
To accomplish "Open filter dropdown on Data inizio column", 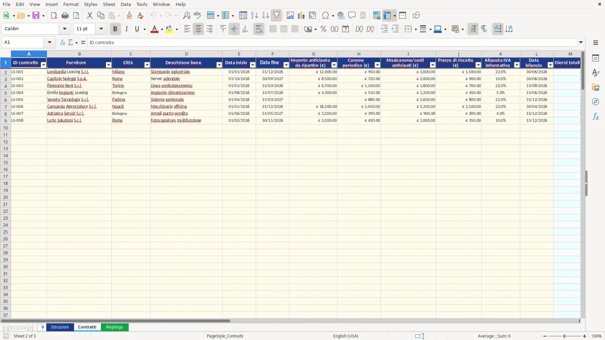I will 253,65.
